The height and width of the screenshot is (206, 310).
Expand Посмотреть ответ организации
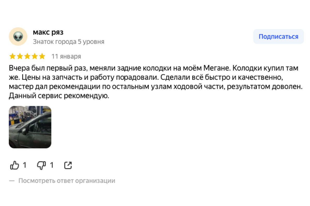point(67,181)
